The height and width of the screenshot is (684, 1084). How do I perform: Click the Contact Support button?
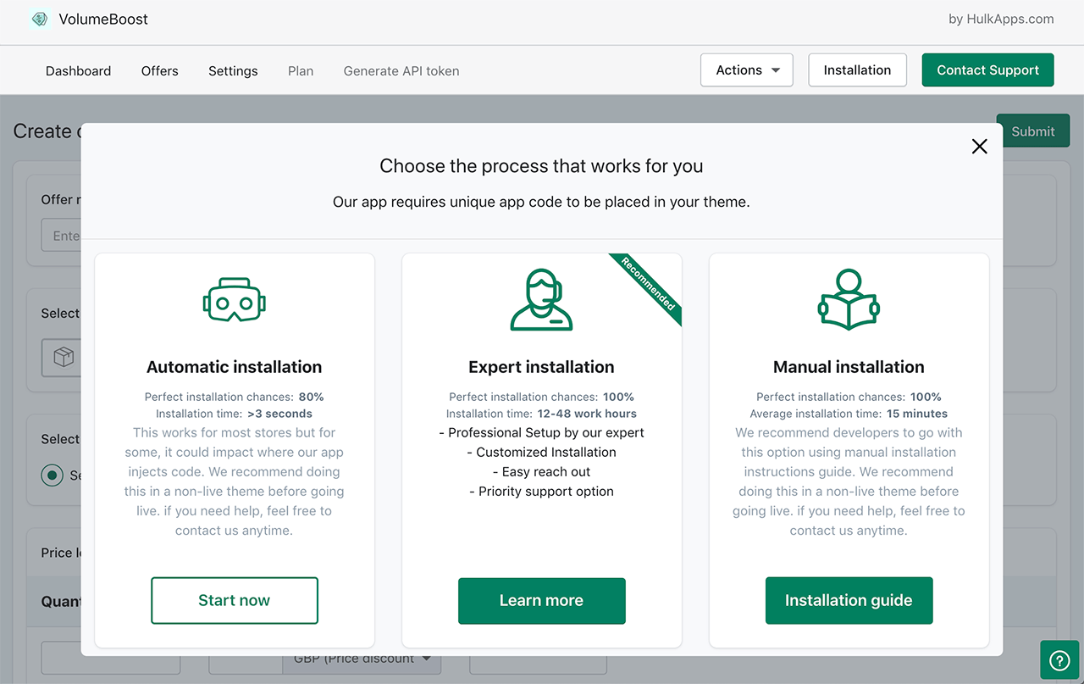[x=987, y=70]
